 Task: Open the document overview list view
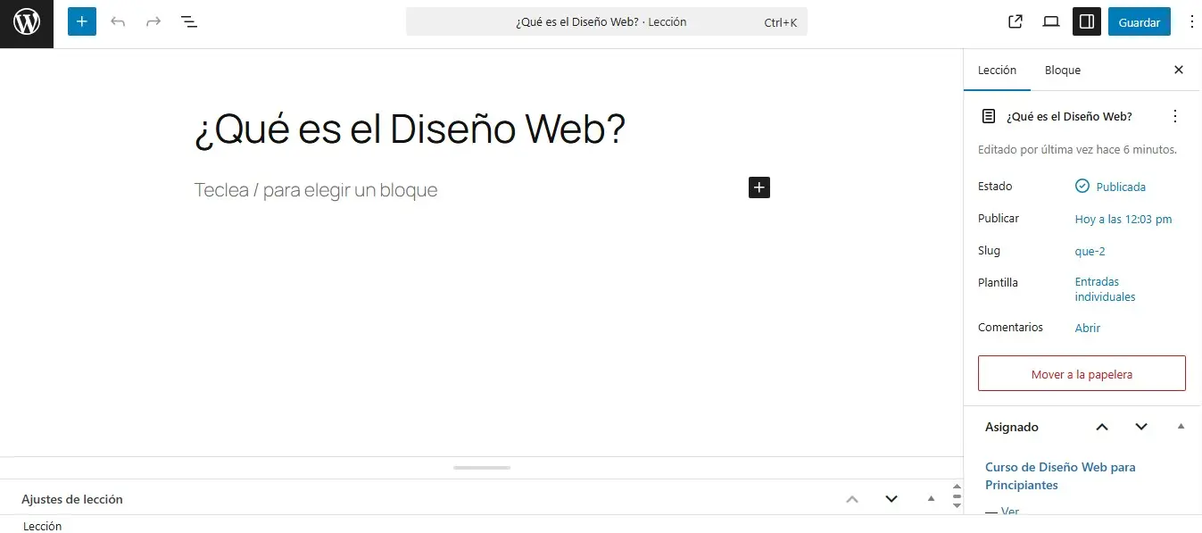coord(189,21)
